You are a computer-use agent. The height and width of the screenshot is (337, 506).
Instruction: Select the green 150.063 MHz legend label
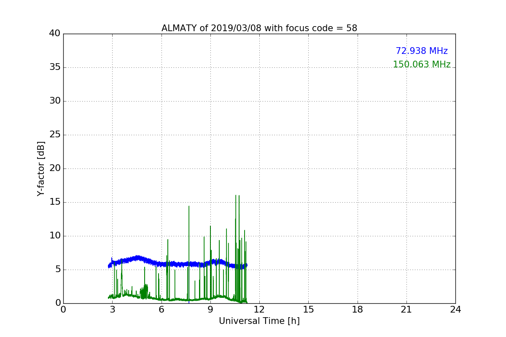coord(422,64)
